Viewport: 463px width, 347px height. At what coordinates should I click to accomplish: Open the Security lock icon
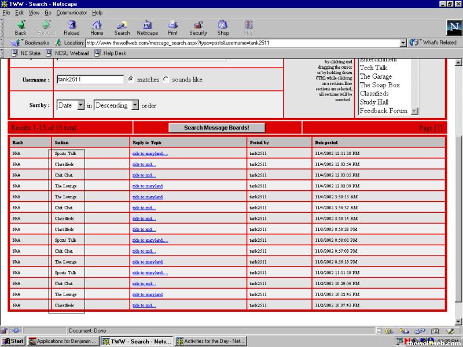pos(198,25)
